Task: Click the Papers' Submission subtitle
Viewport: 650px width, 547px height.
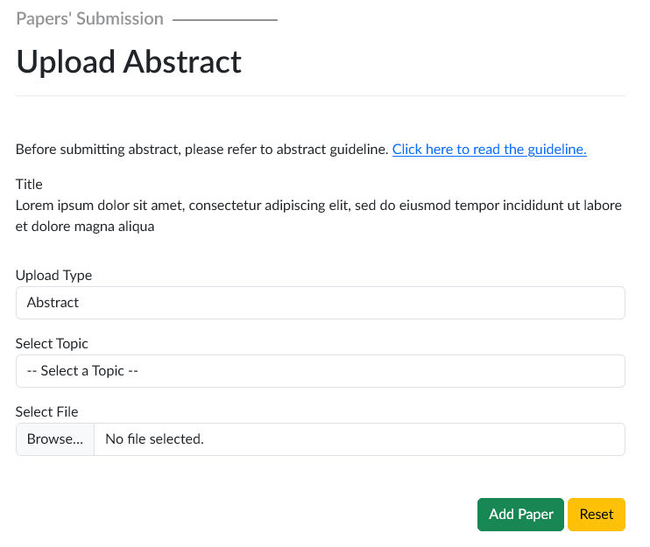Action: click(89, 18)
